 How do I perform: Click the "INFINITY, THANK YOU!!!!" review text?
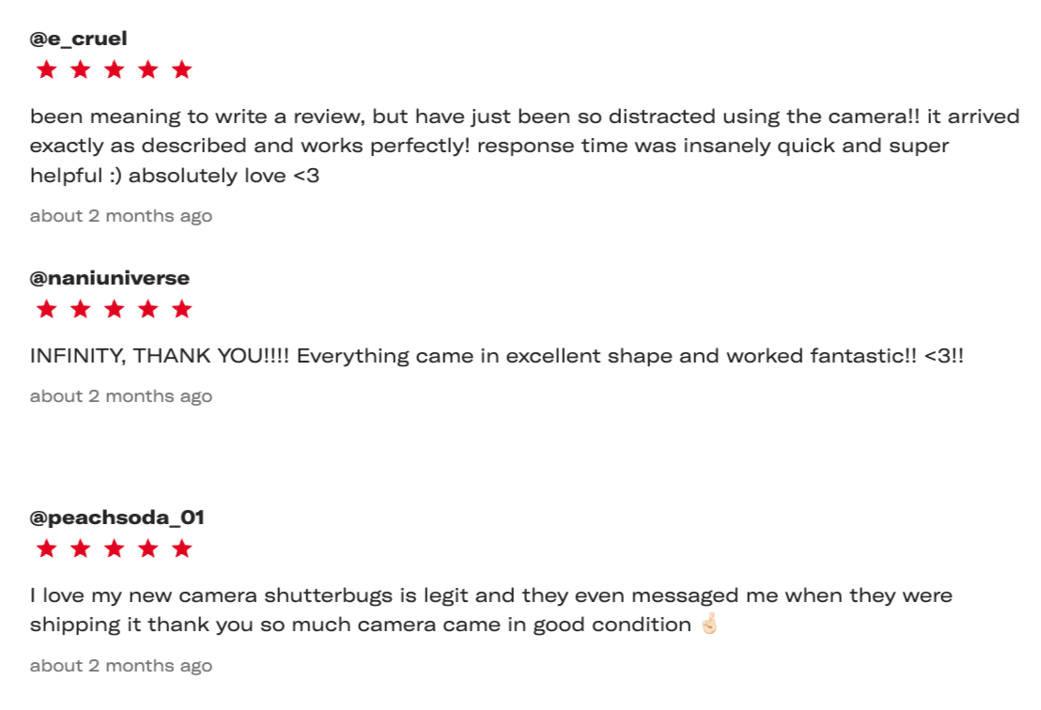496,357
